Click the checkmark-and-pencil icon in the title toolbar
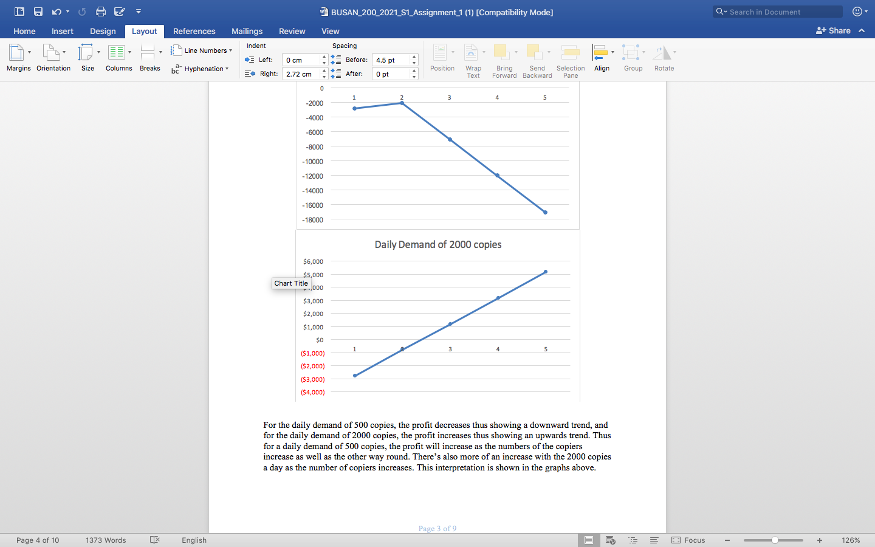 pyautogui.click(x=120, y=12)
